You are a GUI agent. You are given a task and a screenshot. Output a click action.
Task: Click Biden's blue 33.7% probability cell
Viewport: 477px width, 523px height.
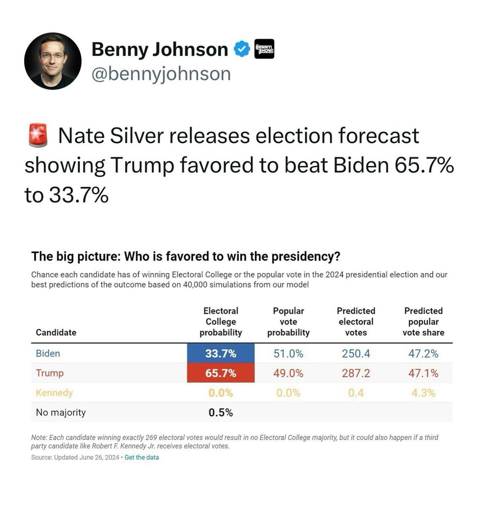pos(221,353)
